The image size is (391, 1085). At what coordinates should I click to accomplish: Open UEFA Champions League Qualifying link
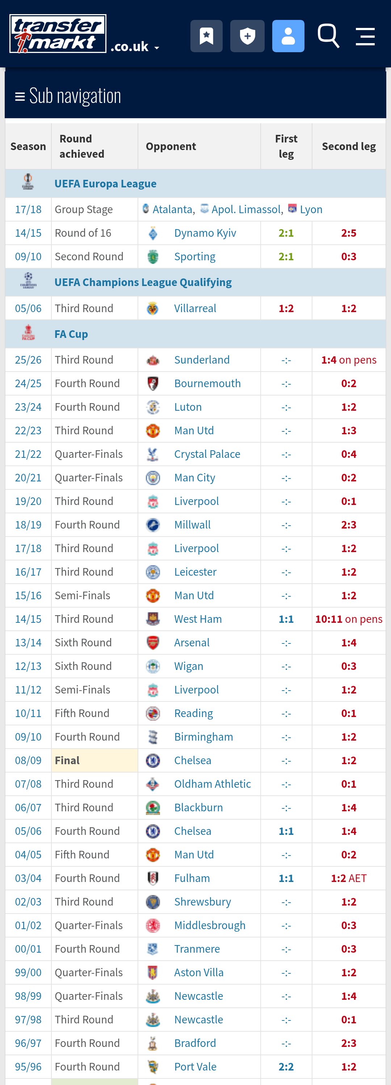pyautogui.click(x=143, y=282)
